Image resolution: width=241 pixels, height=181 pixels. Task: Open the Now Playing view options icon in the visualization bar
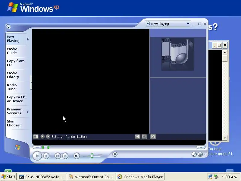[36, 137]
